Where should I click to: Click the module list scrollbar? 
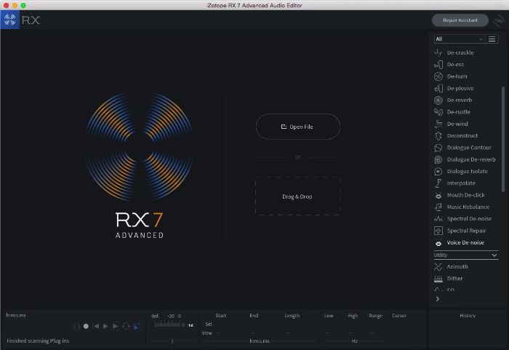[x=503, y=139]
